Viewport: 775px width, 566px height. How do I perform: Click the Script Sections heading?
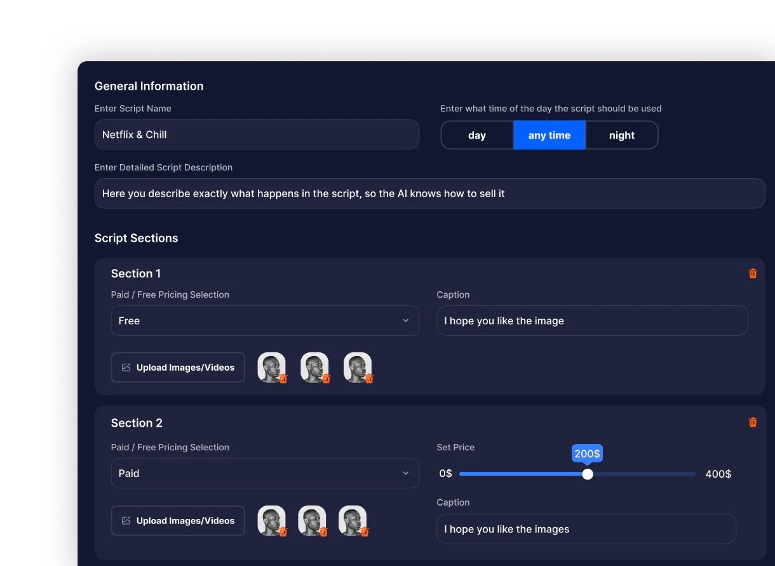(x=137, y=238)
